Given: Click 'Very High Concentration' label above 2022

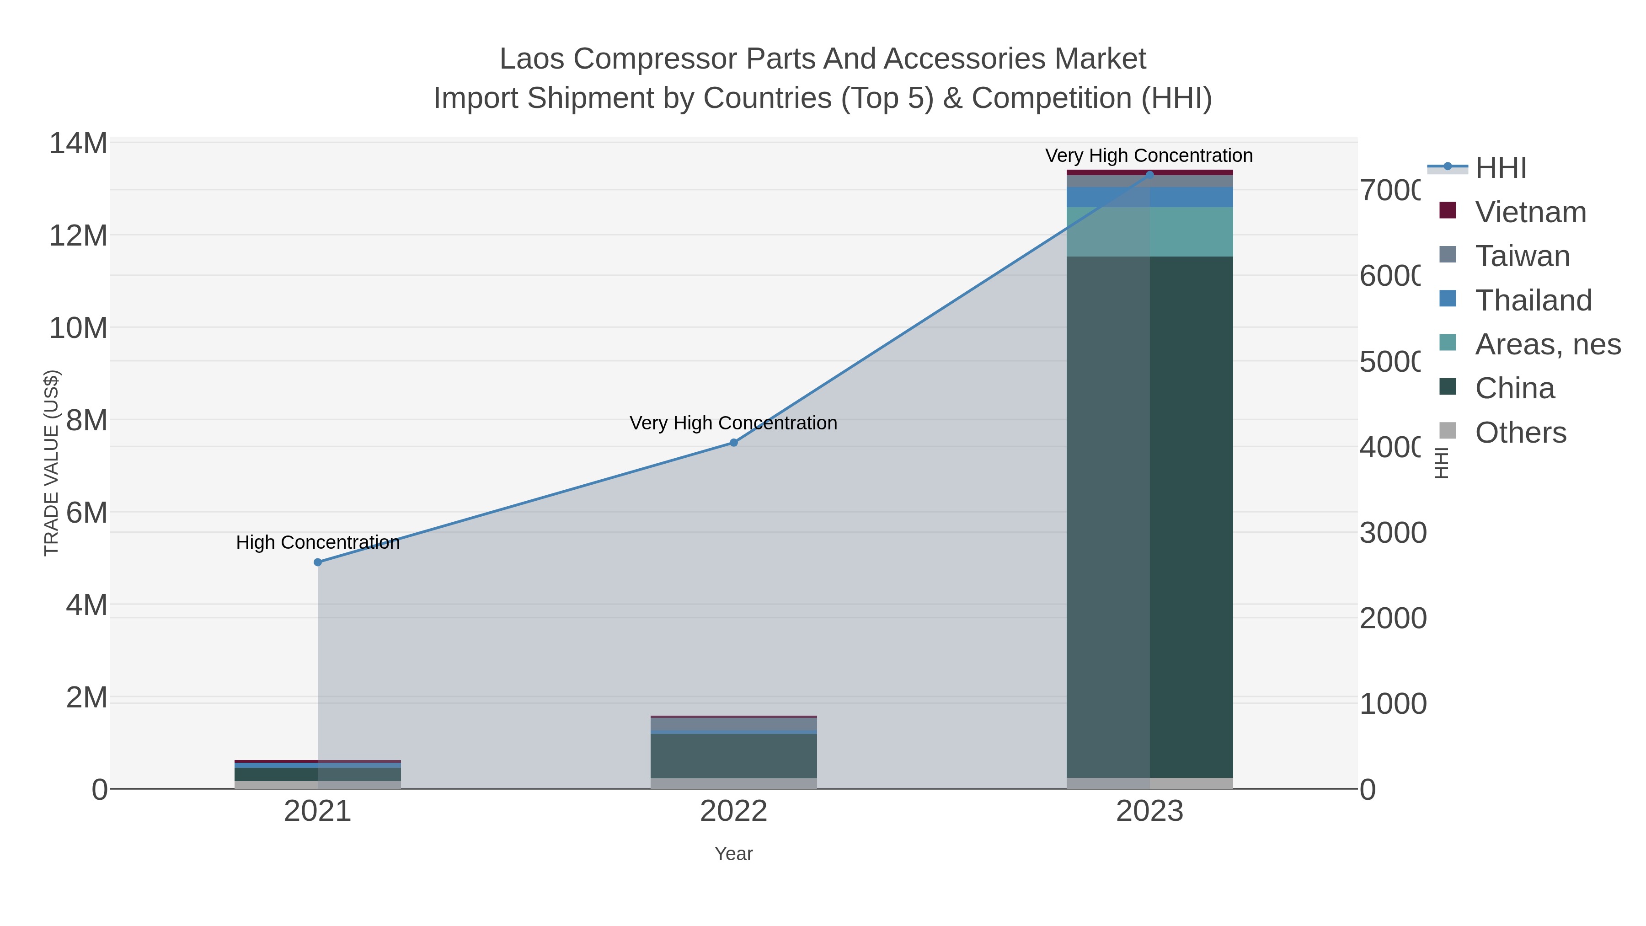Looking at the screenshot, I should [733, 423].
